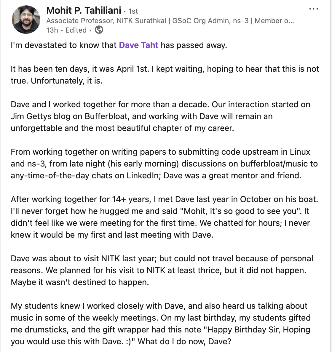The height and width of the screenshot is (352, 332).
Task: Click the globe public visibility icon
Action: click(x=99, y=30)
